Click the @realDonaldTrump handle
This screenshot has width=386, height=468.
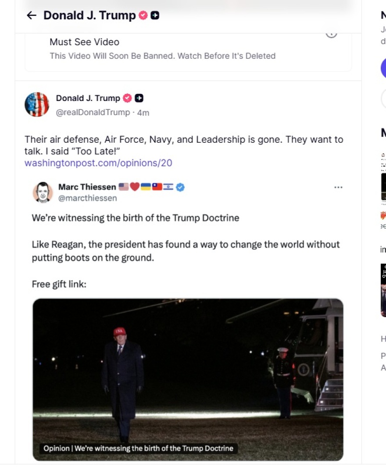(93, 113)
